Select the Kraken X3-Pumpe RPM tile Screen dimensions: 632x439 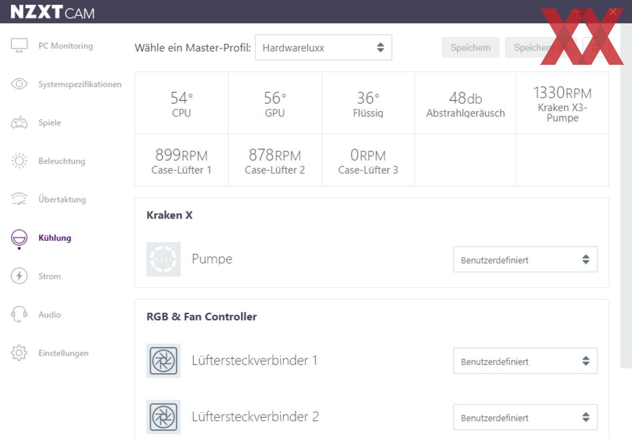pos(563,103)
